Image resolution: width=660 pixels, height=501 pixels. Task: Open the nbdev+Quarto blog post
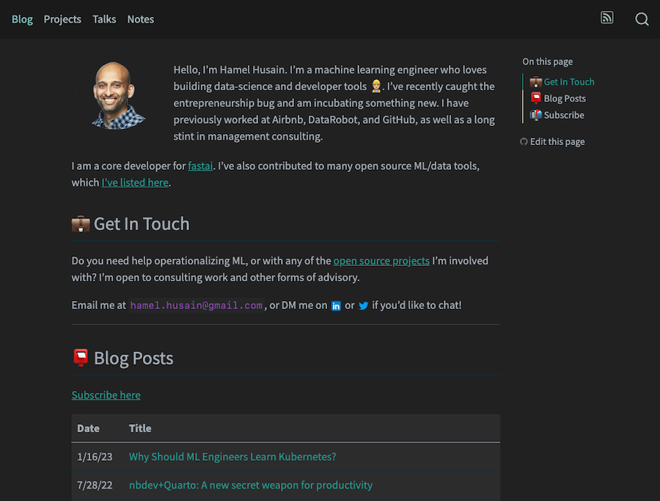pyautogui.click(x=250, y=485)
